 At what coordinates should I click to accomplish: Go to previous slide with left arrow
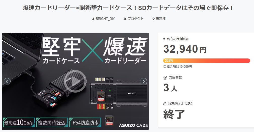(x=7, y=81)
